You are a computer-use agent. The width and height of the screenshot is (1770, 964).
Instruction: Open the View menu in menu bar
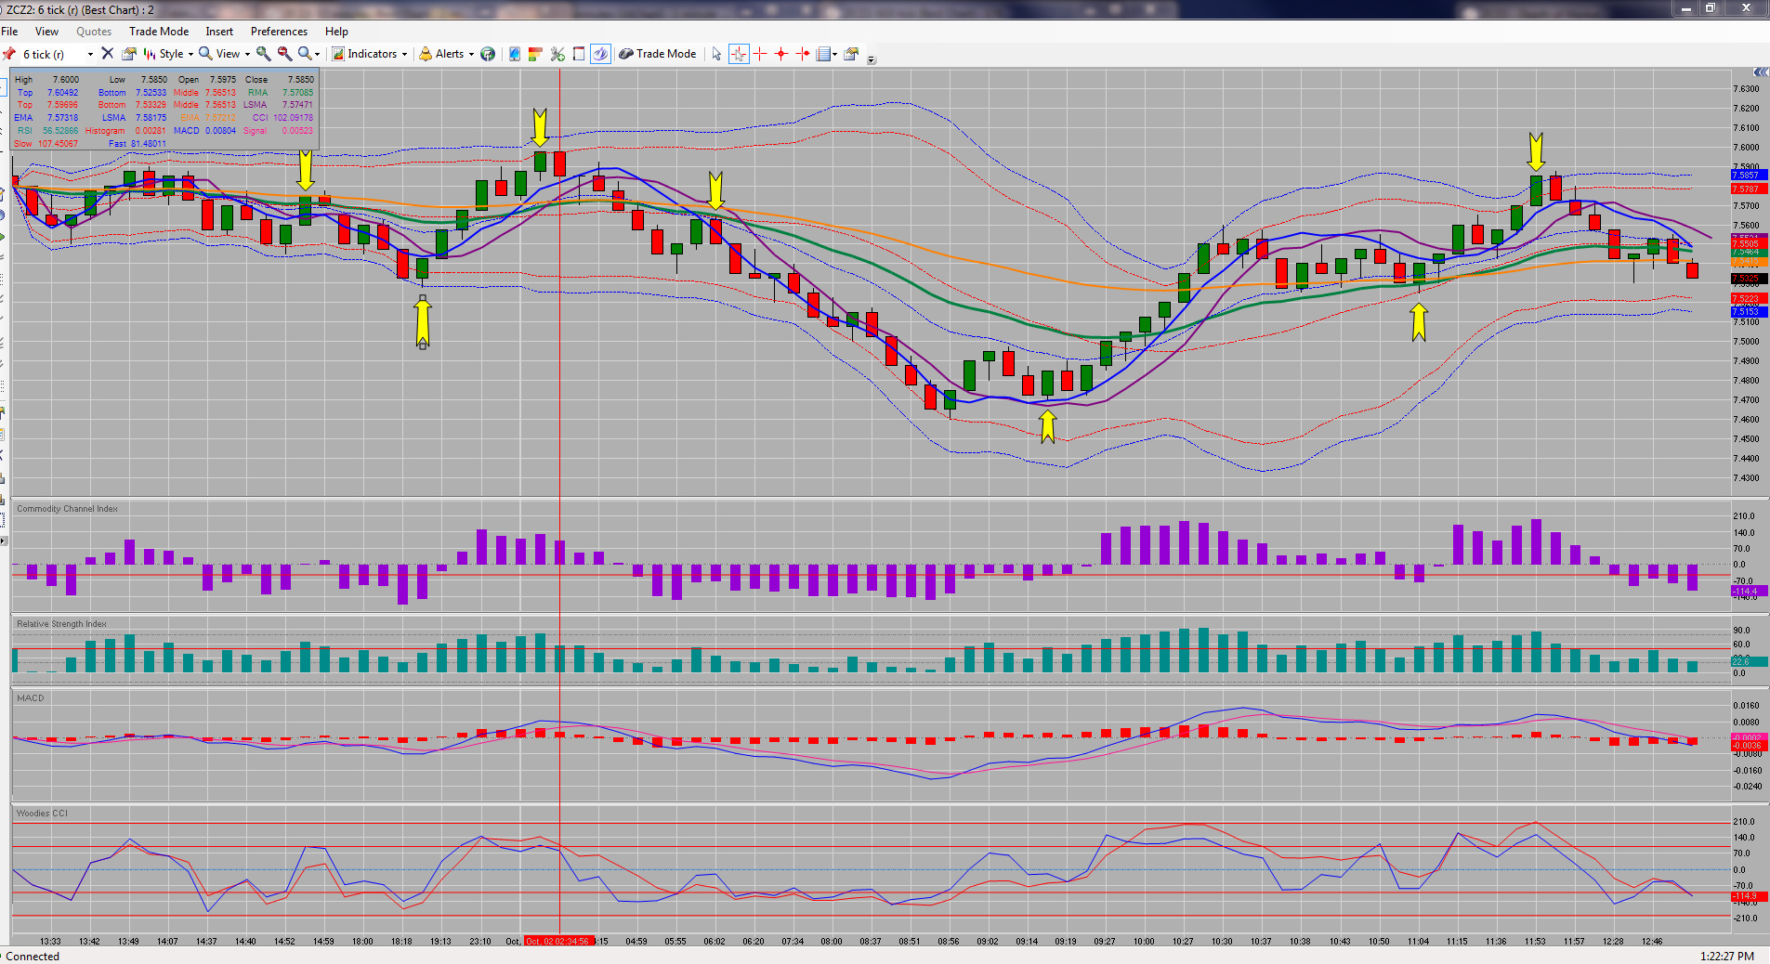(46, 32)
